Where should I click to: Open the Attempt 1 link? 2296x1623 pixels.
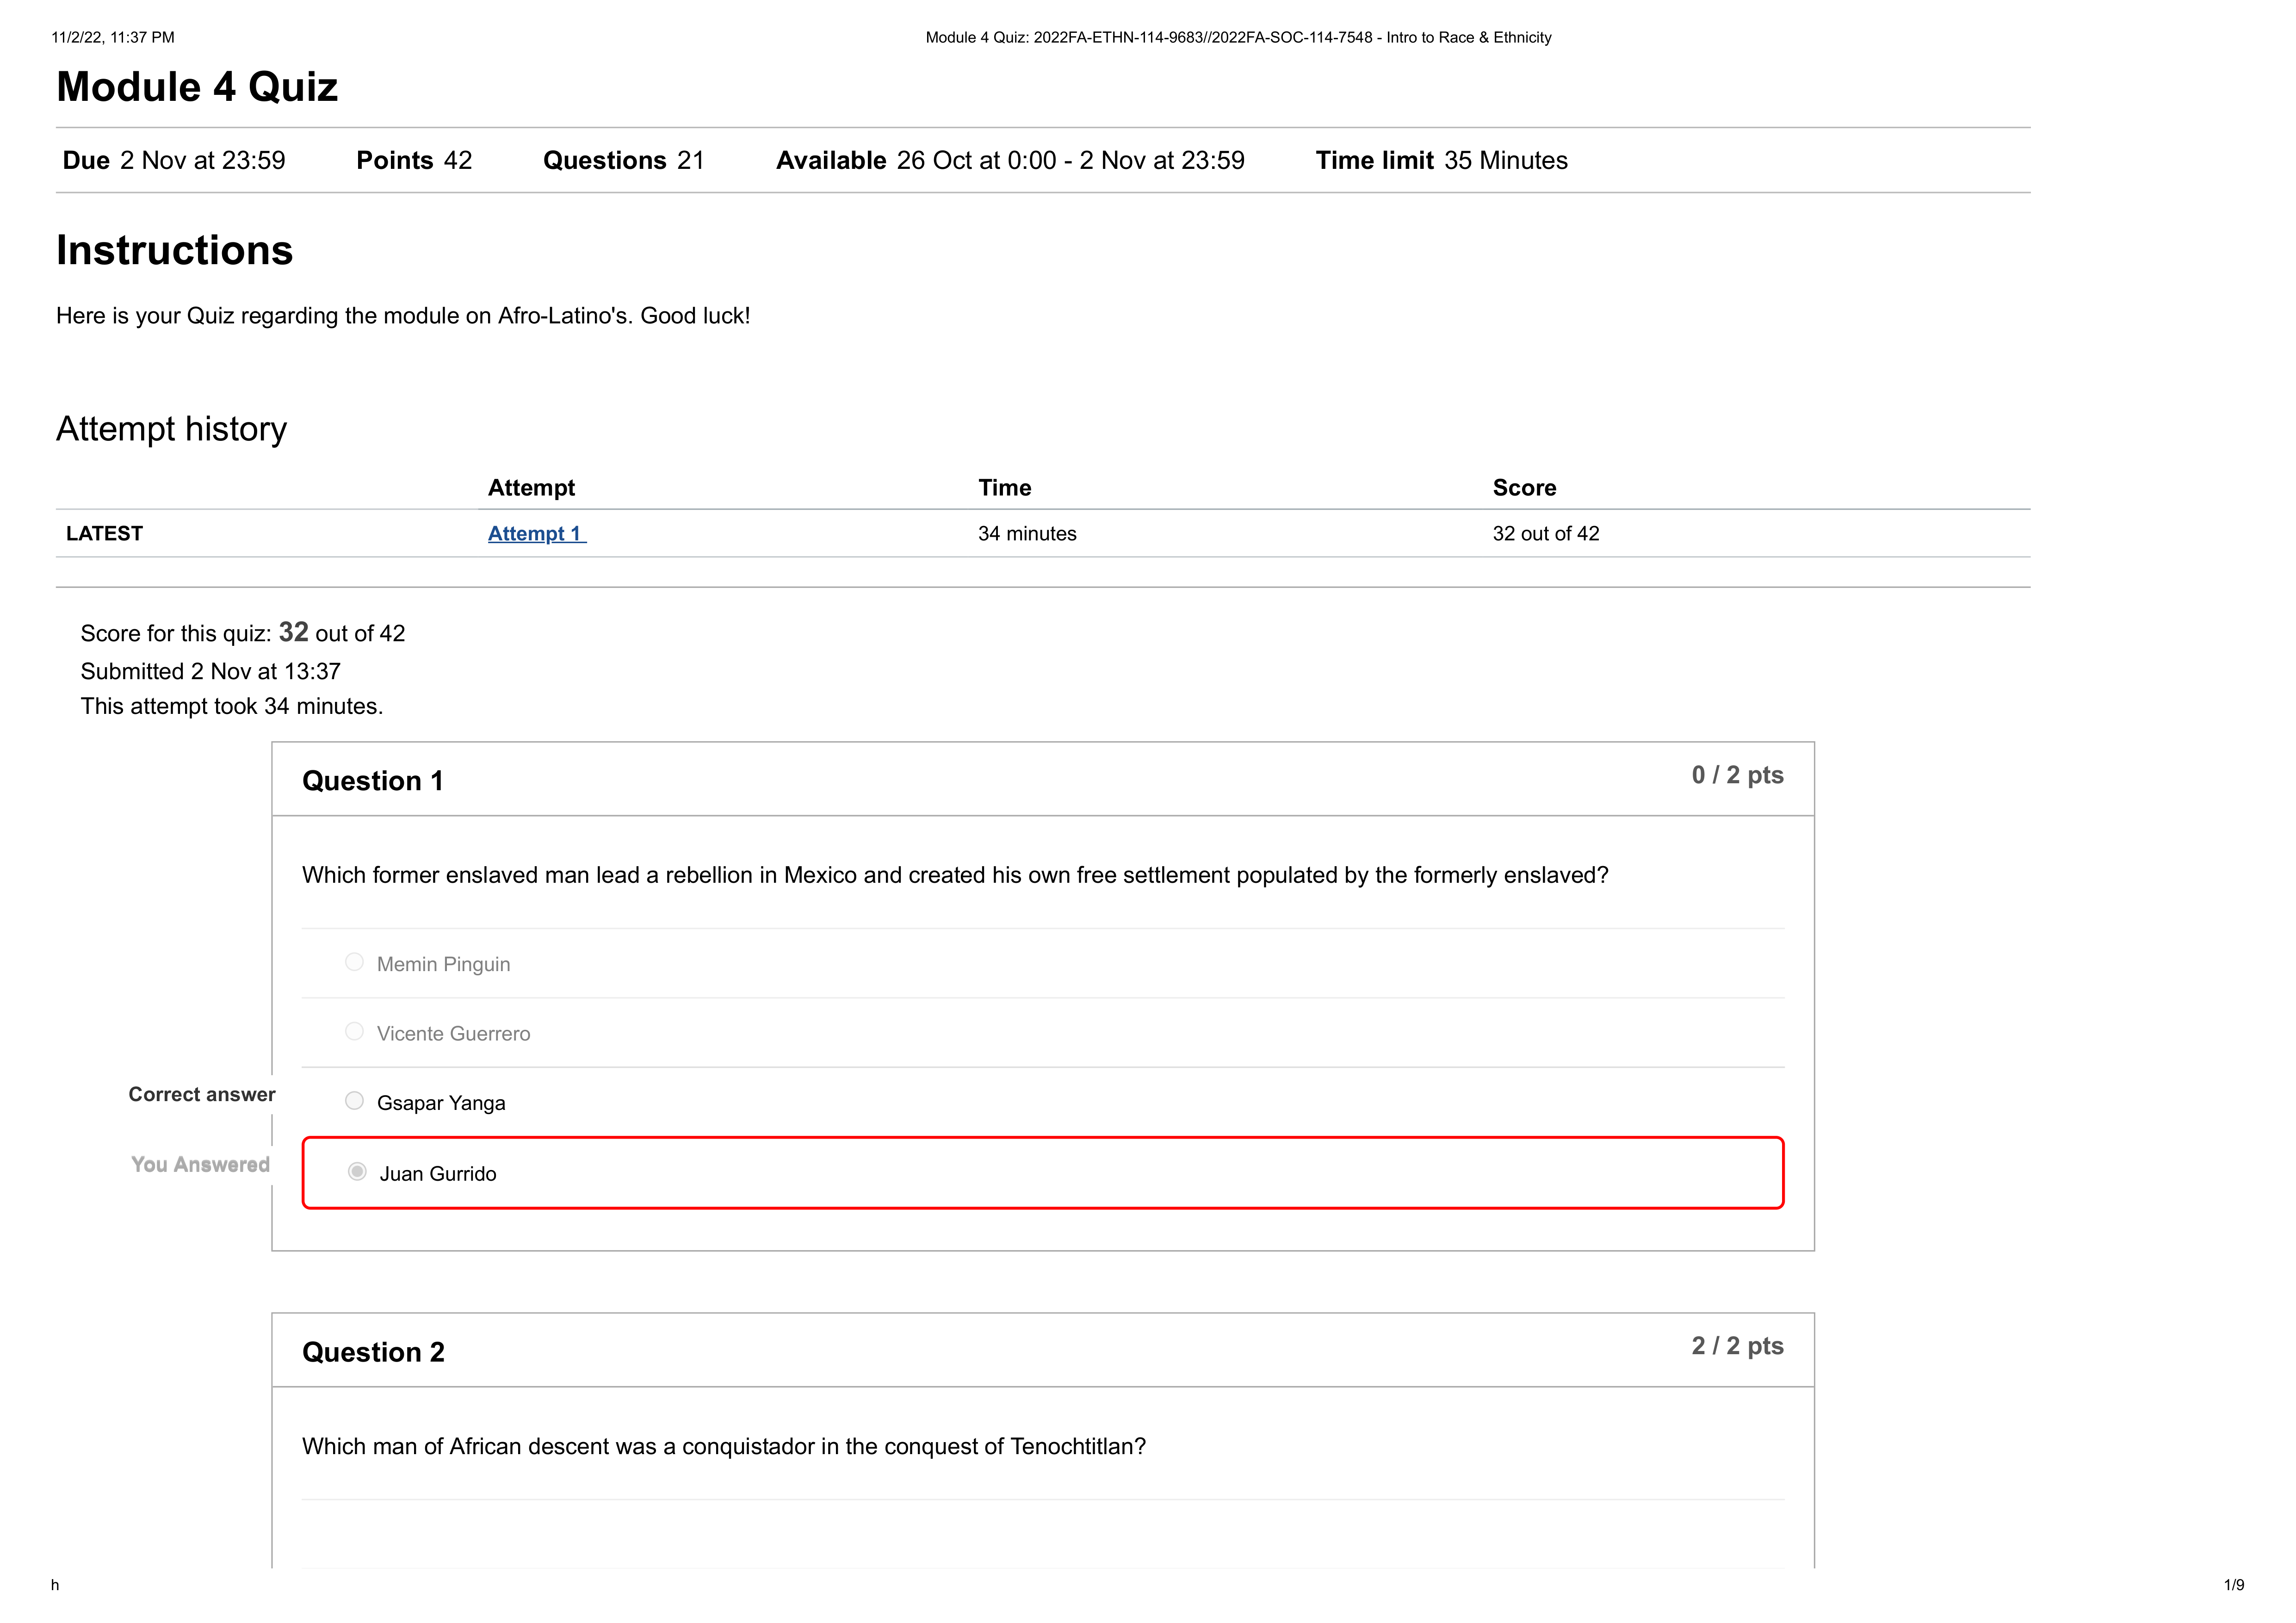[536, 533]
